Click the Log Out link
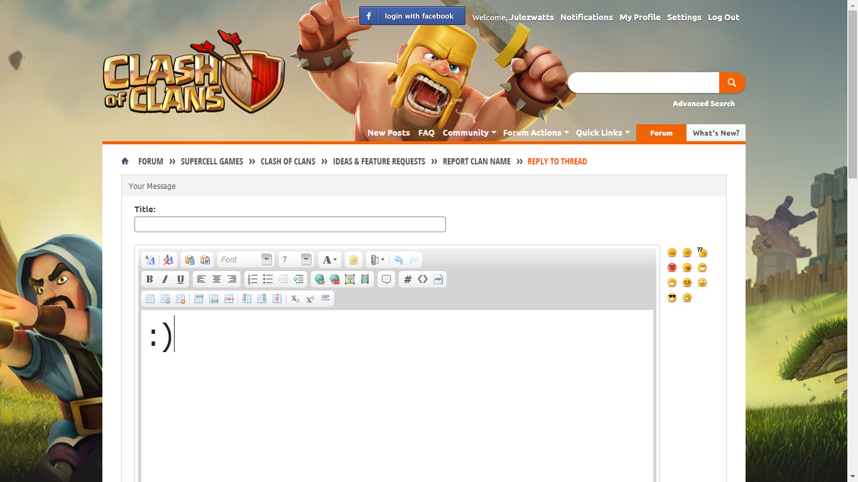858x482 pixels. (x=724, y=18)
